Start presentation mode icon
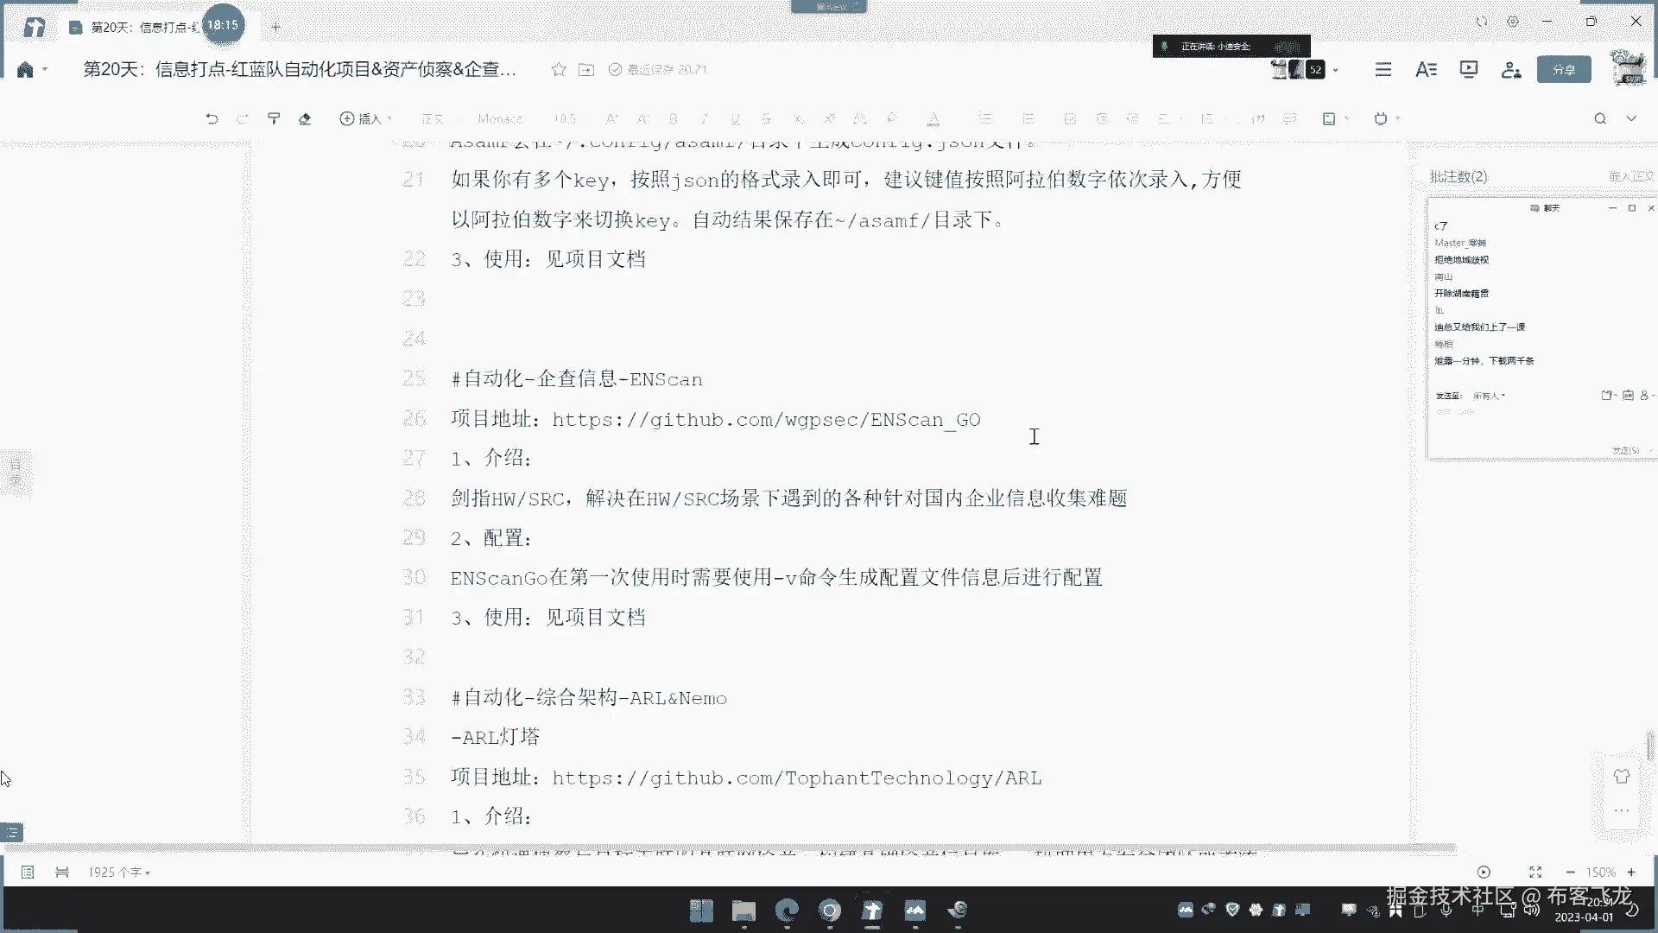 tap(1468, 69)
